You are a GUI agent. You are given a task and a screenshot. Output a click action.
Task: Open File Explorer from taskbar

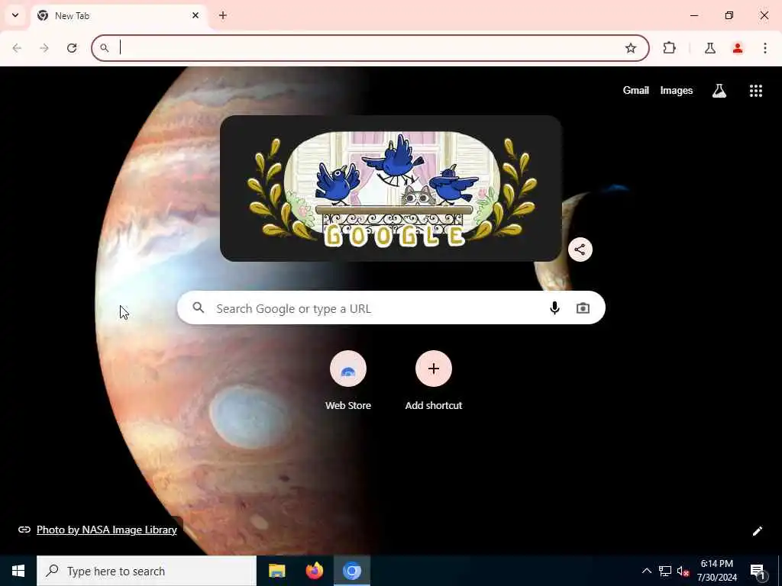276,571
